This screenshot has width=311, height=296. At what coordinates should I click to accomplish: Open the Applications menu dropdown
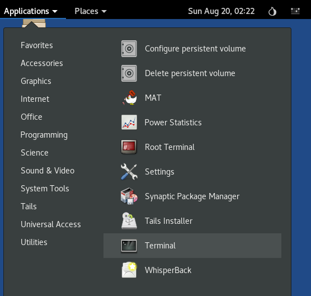pos(31,11)
